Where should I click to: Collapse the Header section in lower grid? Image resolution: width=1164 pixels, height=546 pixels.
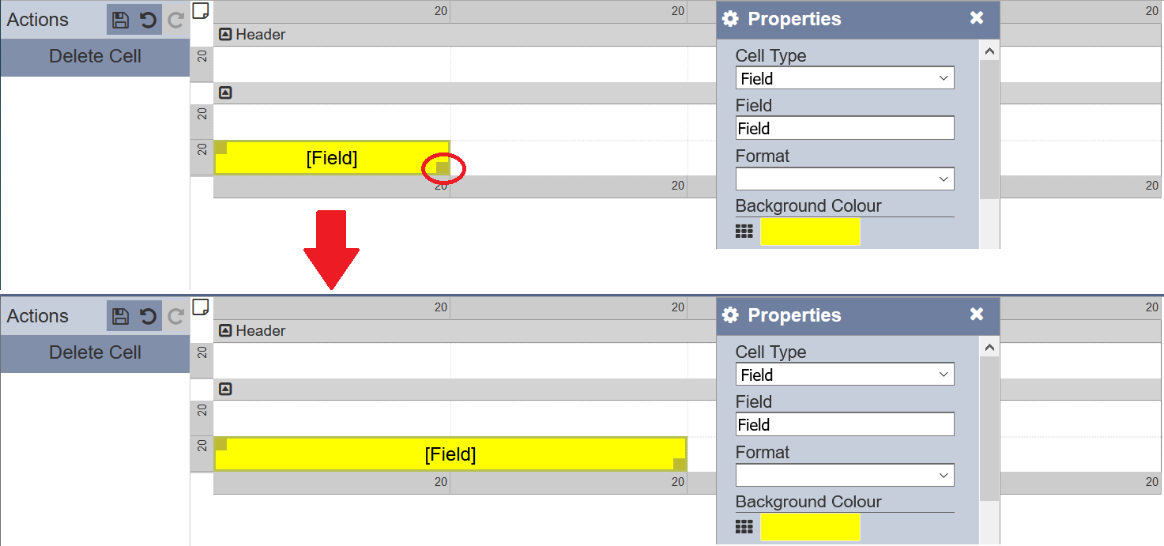click(225, 330)
